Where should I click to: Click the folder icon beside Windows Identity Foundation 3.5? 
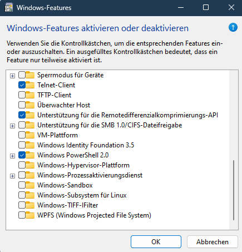point(30,145)
